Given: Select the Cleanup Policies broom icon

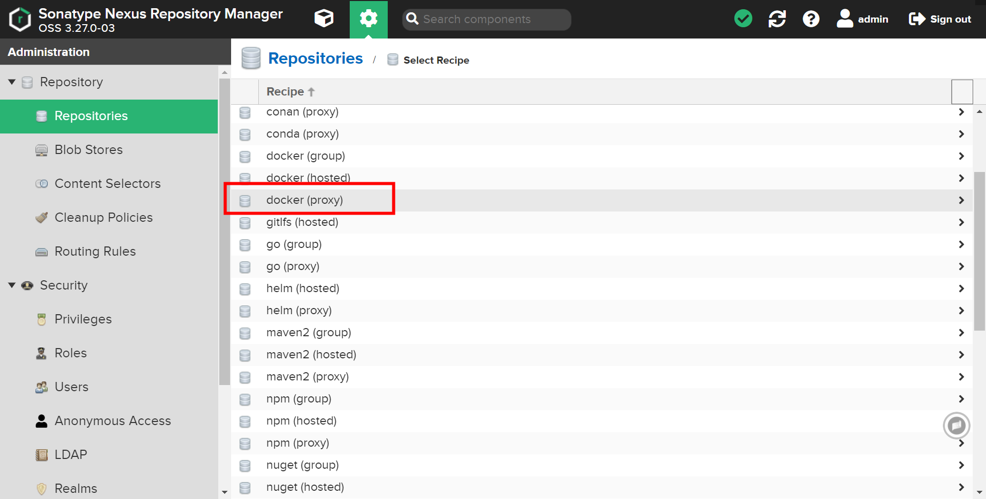Looking at the screenshot, I should click(41, 217).
